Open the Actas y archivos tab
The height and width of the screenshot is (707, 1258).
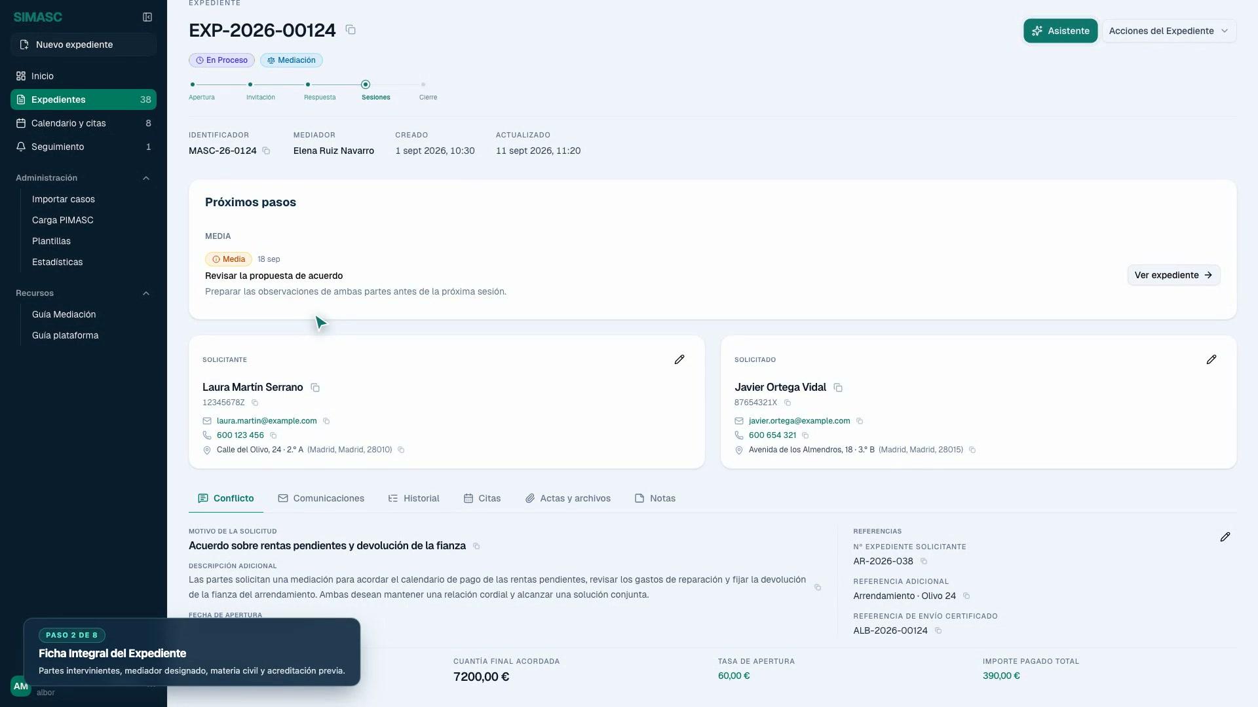pyautogui.click(x=568, y=498)
